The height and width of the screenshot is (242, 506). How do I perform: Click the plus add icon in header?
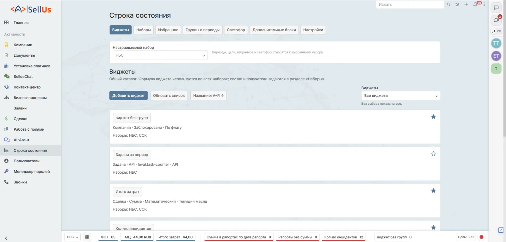coord(466,4)
